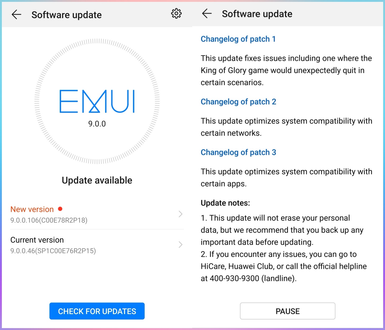Screen dimensions: 385x330
Task: Click the Update notes heading
Action: tap(225, 203)
